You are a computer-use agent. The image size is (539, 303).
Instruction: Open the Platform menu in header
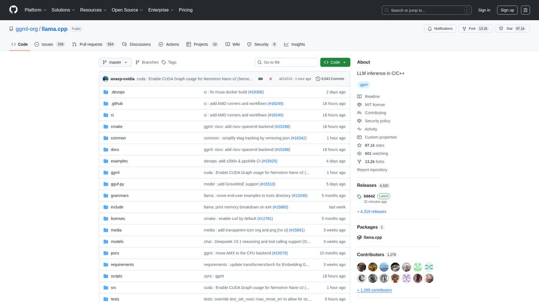pos(35,10)
